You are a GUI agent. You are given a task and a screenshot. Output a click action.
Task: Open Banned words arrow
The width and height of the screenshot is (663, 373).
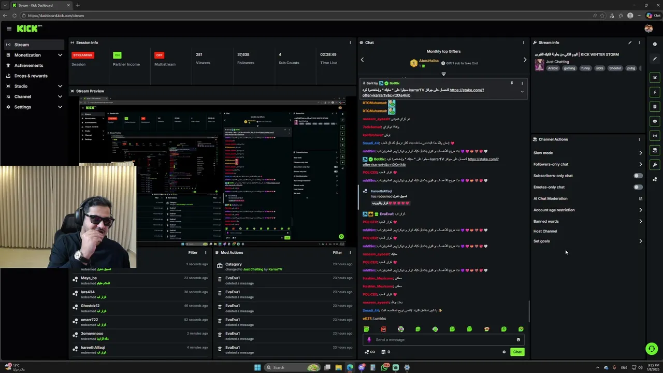click(641, 221)
